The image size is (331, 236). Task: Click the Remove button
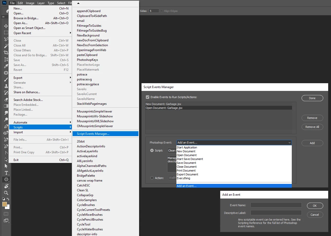(x=312, y=118)
